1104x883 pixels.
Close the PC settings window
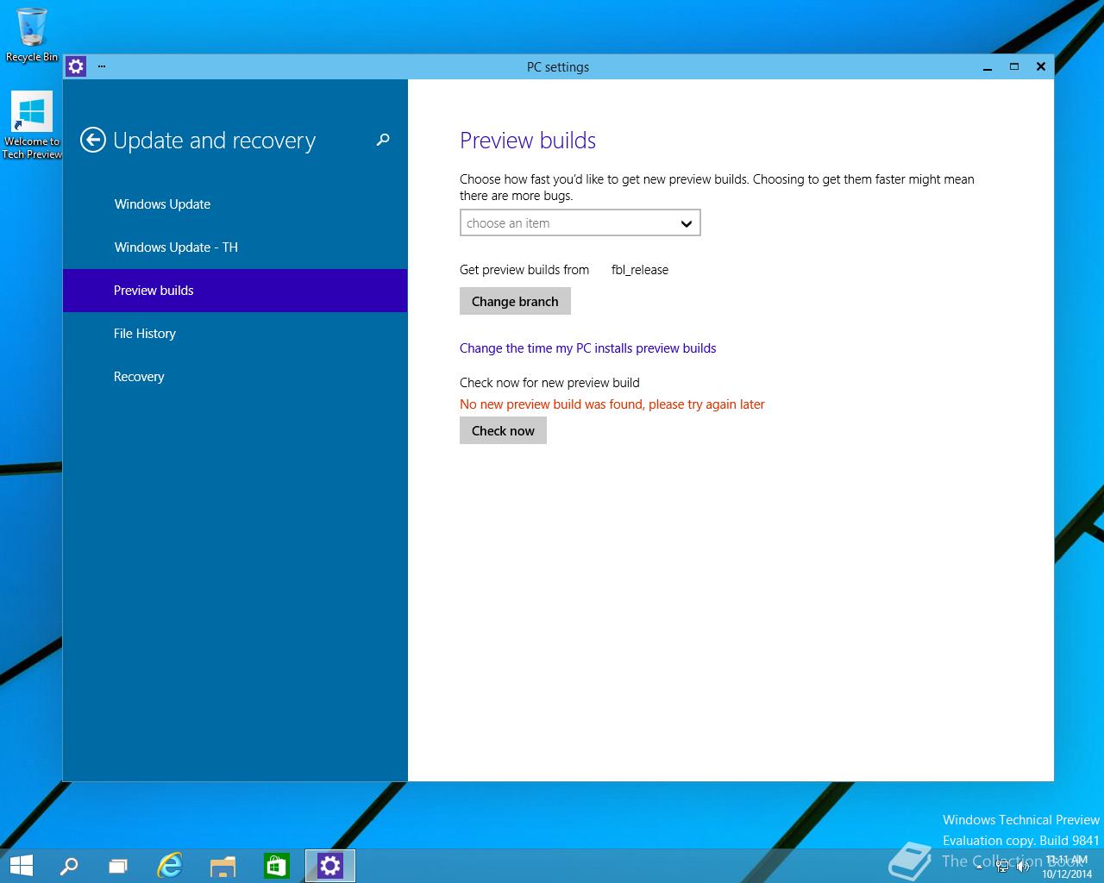(1041, 67)
